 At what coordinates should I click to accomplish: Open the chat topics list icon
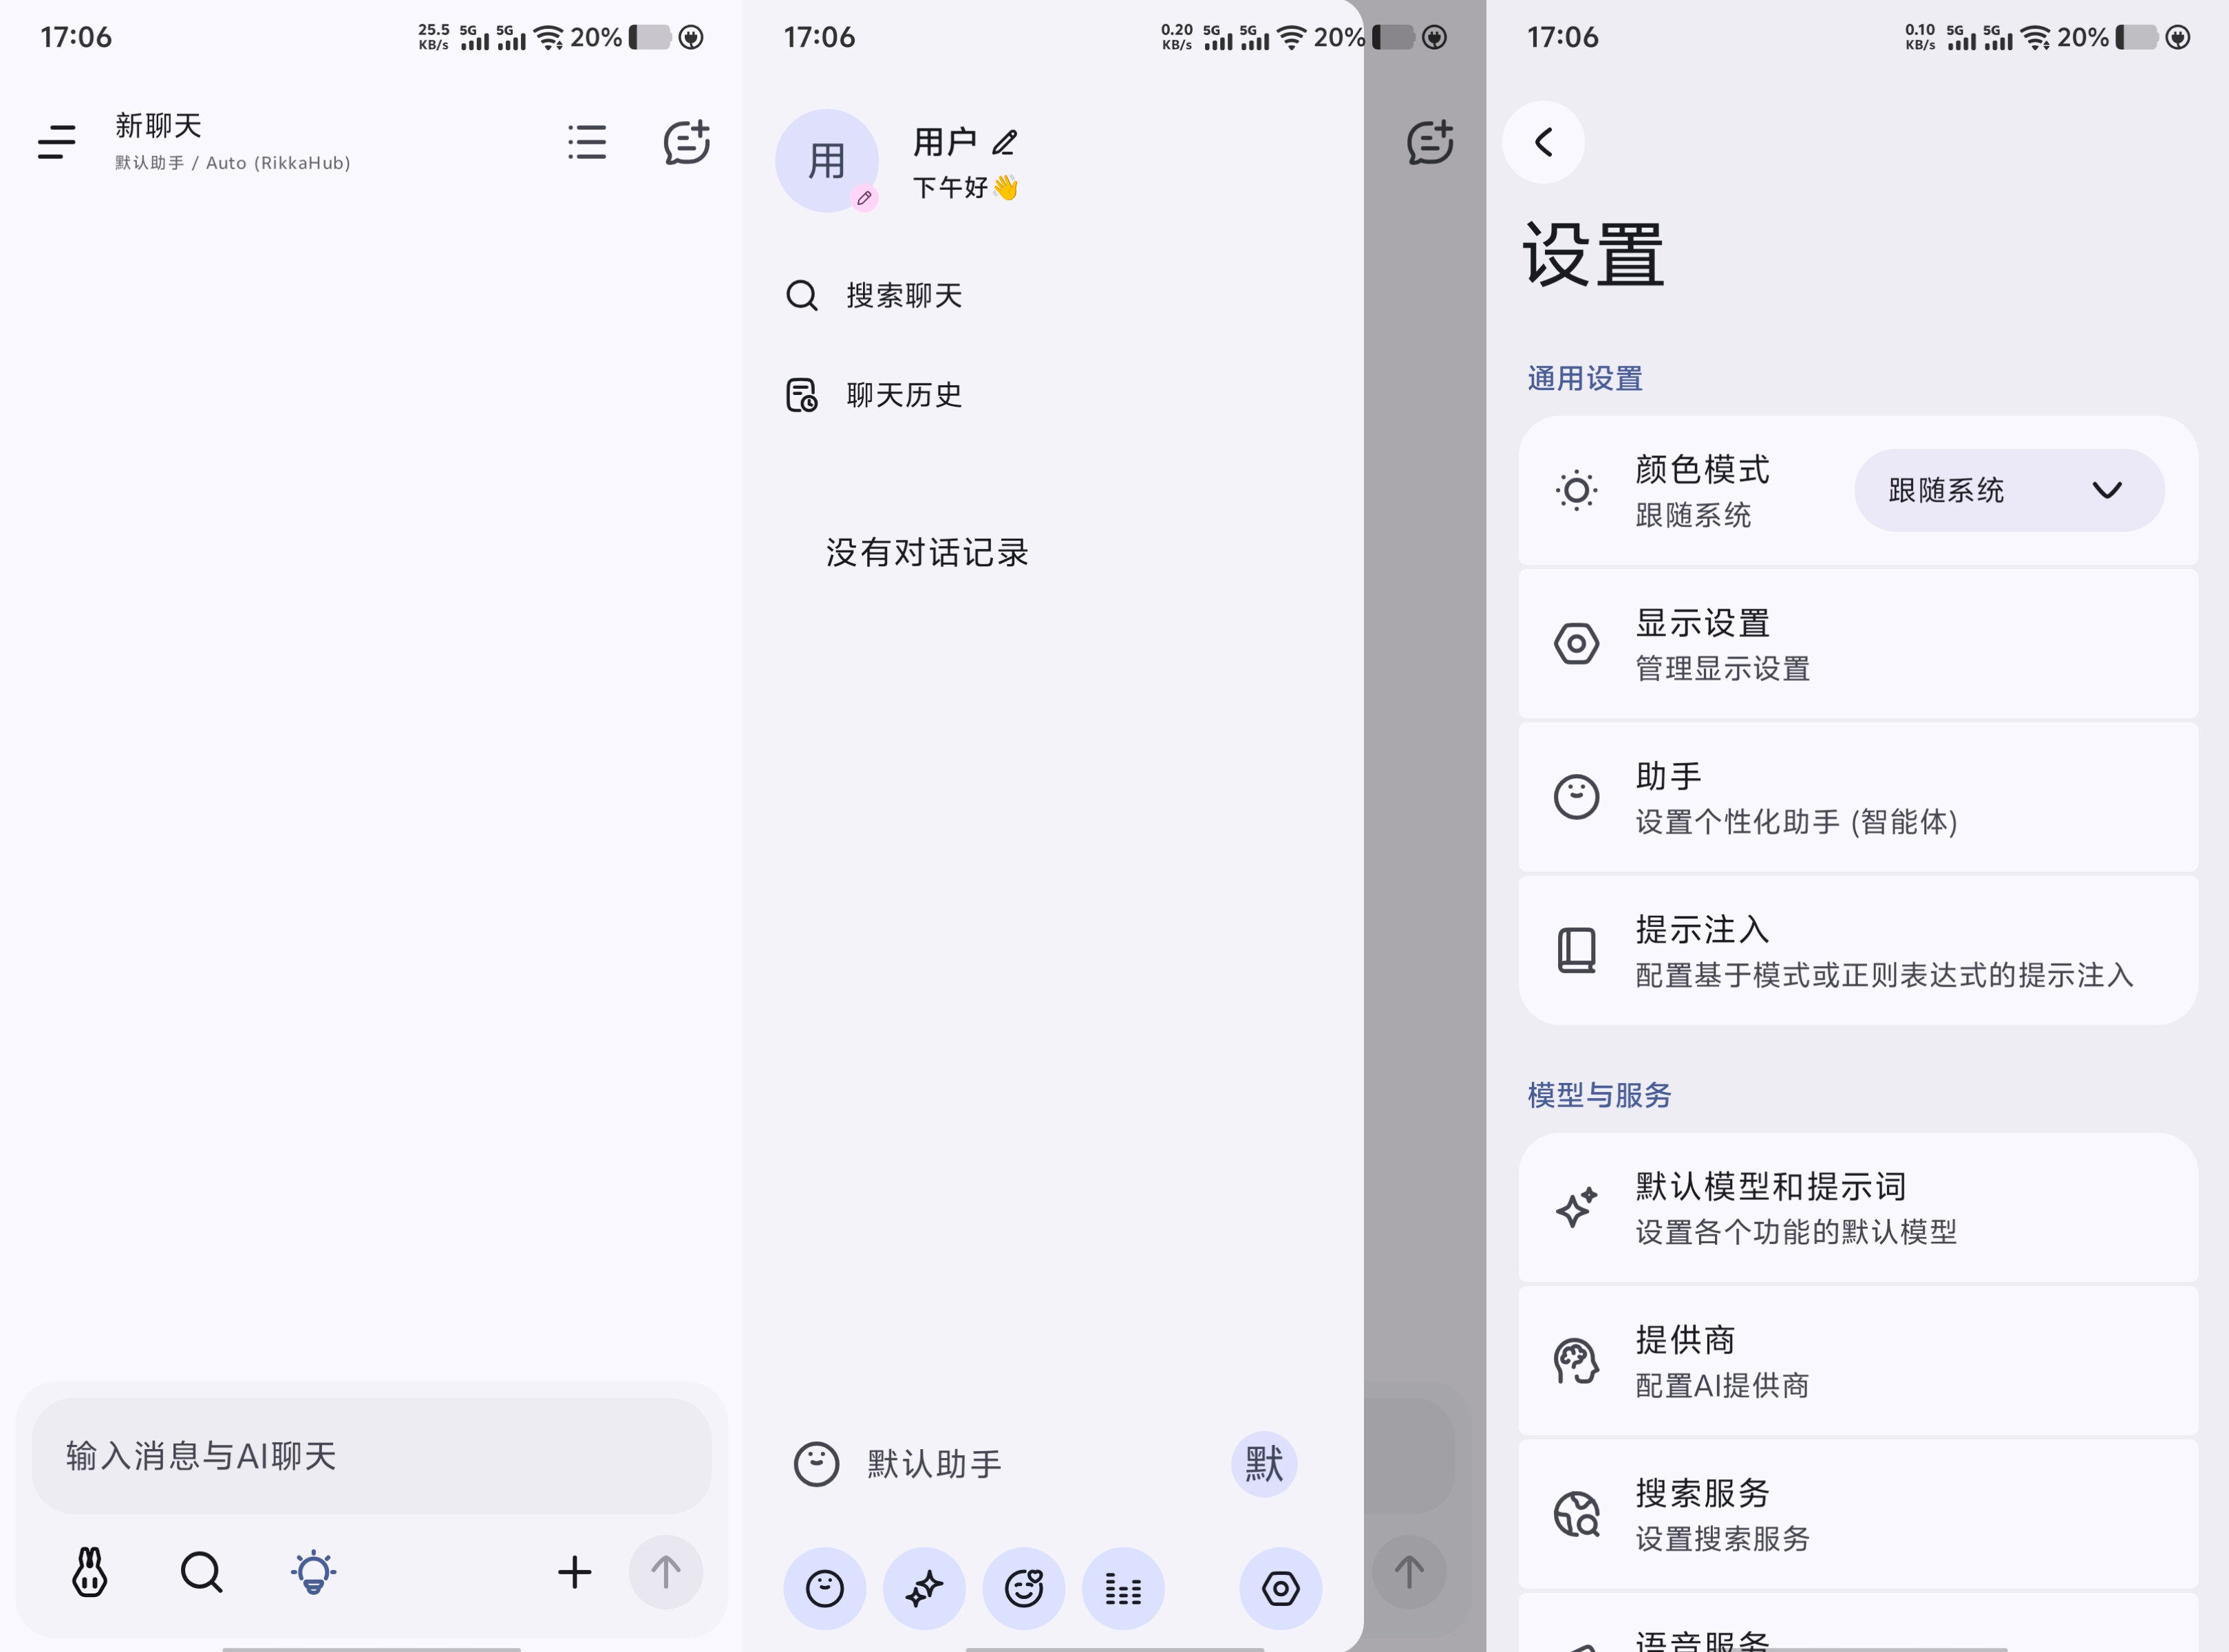click(587, 143)
